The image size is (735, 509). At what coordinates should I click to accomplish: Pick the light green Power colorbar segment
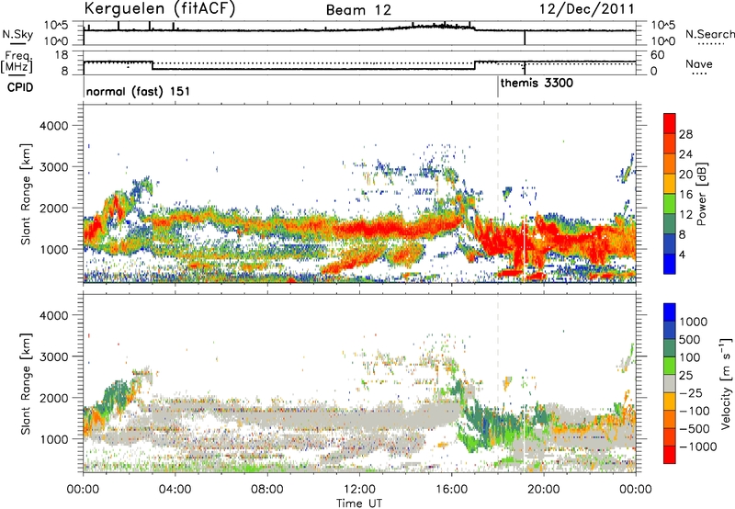(x=670, y=203)
